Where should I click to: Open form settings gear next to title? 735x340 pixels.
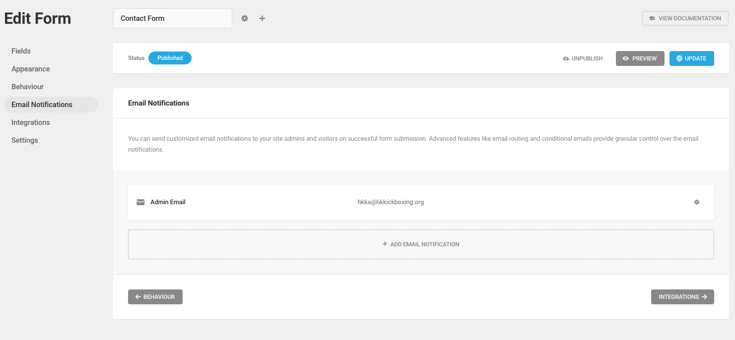point(245,18)
